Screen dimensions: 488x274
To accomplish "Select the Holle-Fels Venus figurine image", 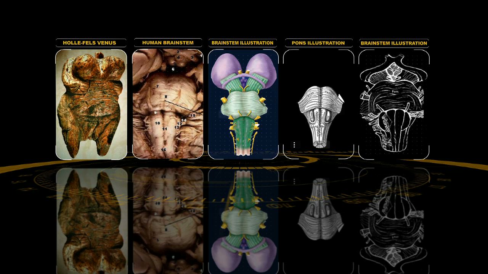I will (x=91, y=104).
